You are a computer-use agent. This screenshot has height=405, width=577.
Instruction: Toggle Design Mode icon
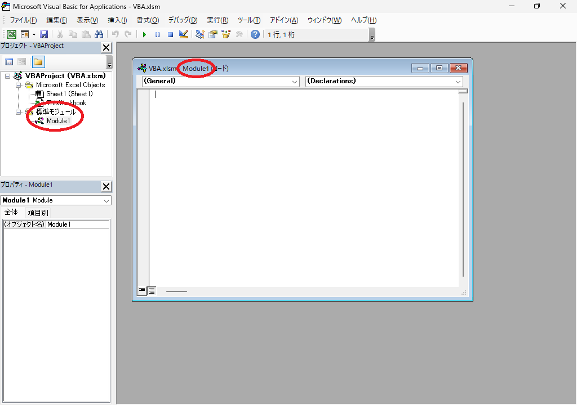click(184, 34)
